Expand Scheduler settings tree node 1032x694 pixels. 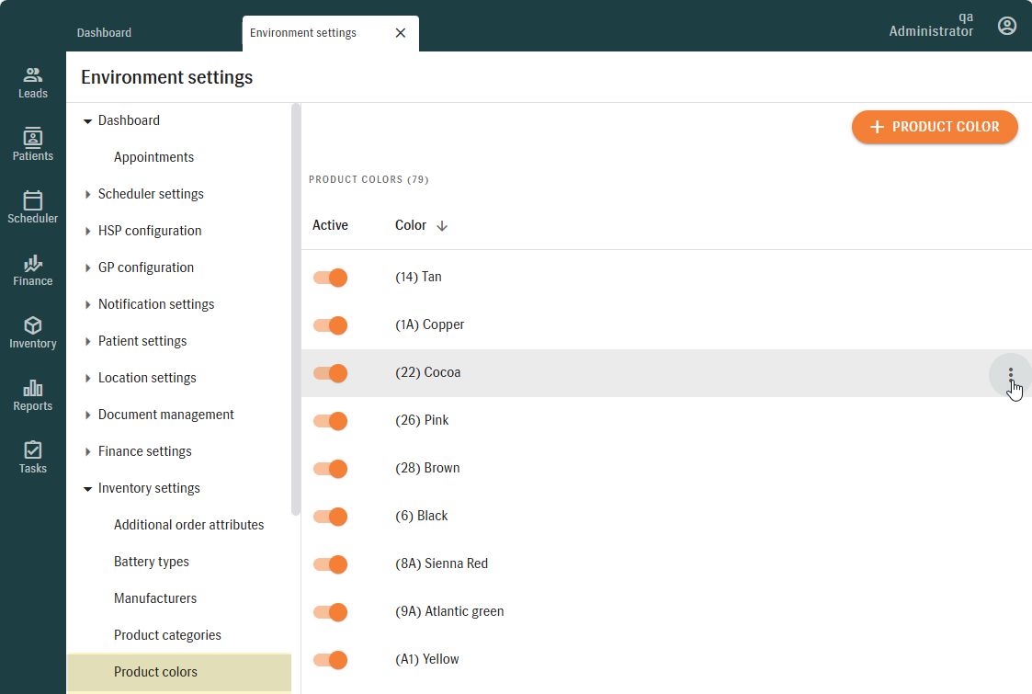[88, 194]
